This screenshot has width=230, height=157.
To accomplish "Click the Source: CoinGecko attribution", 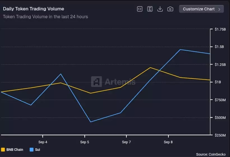I will point(211,154).
